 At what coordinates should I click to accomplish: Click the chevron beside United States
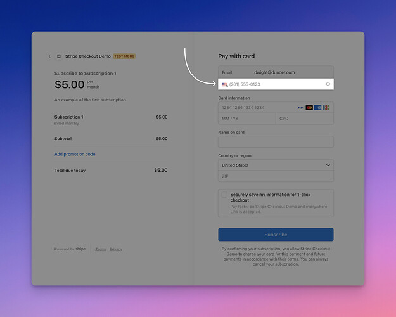tap(328, 165)
